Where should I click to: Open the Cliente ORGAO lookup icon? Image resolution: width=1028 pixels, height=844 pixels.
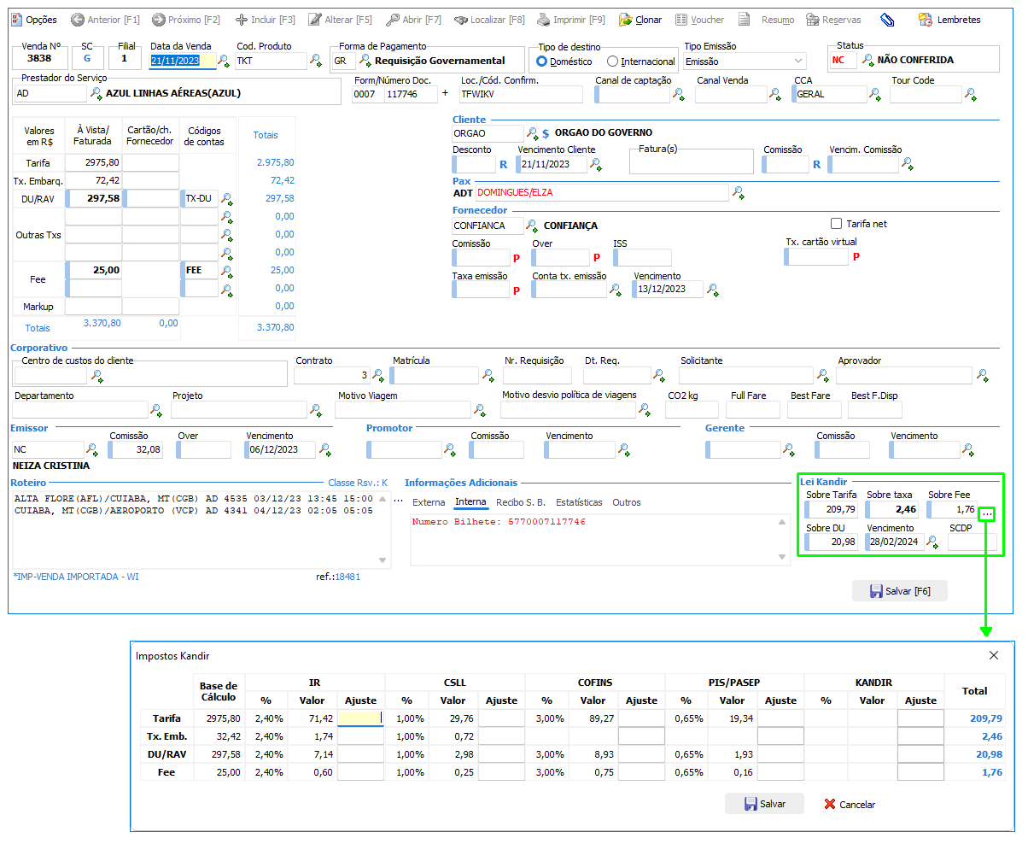pyautogui.click(x=532, y=133)
